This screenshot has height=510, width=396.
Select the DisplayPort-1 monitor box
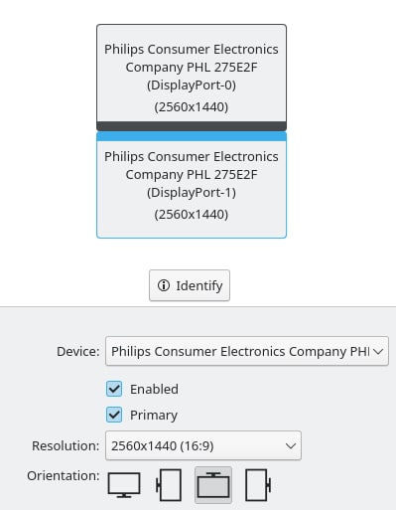(192, 185)
